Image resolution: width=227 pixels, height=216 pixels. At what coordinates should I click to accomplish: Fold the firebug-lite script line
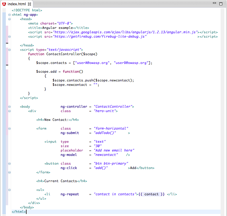click(x=10, y=36)
